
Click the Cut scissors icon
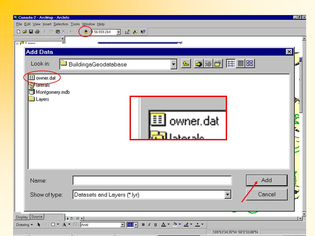[45, 32]
